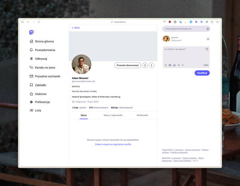The image size is (240, 186).
Task: Open Zobacz więcej na oryginalnym profilu link
Action: 113,144
